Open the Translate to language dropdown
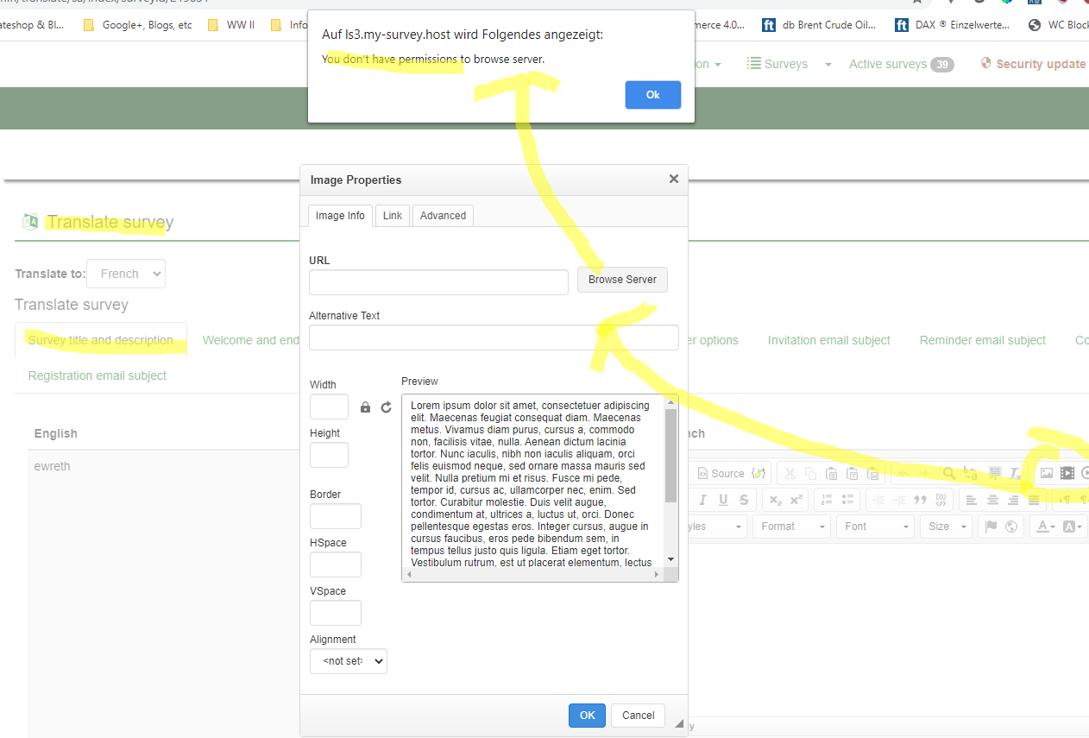The height and width of the screenshot is (738, 1089). click(x=126, y=274)
